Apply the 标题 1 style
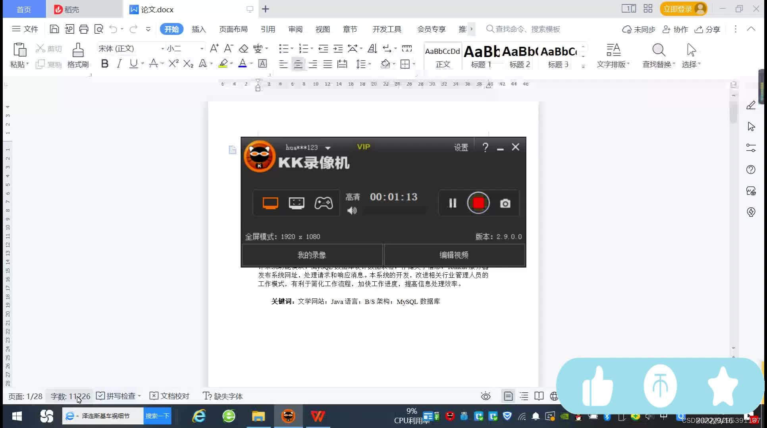This screenshot has width=767, height=428. point(481,56)
